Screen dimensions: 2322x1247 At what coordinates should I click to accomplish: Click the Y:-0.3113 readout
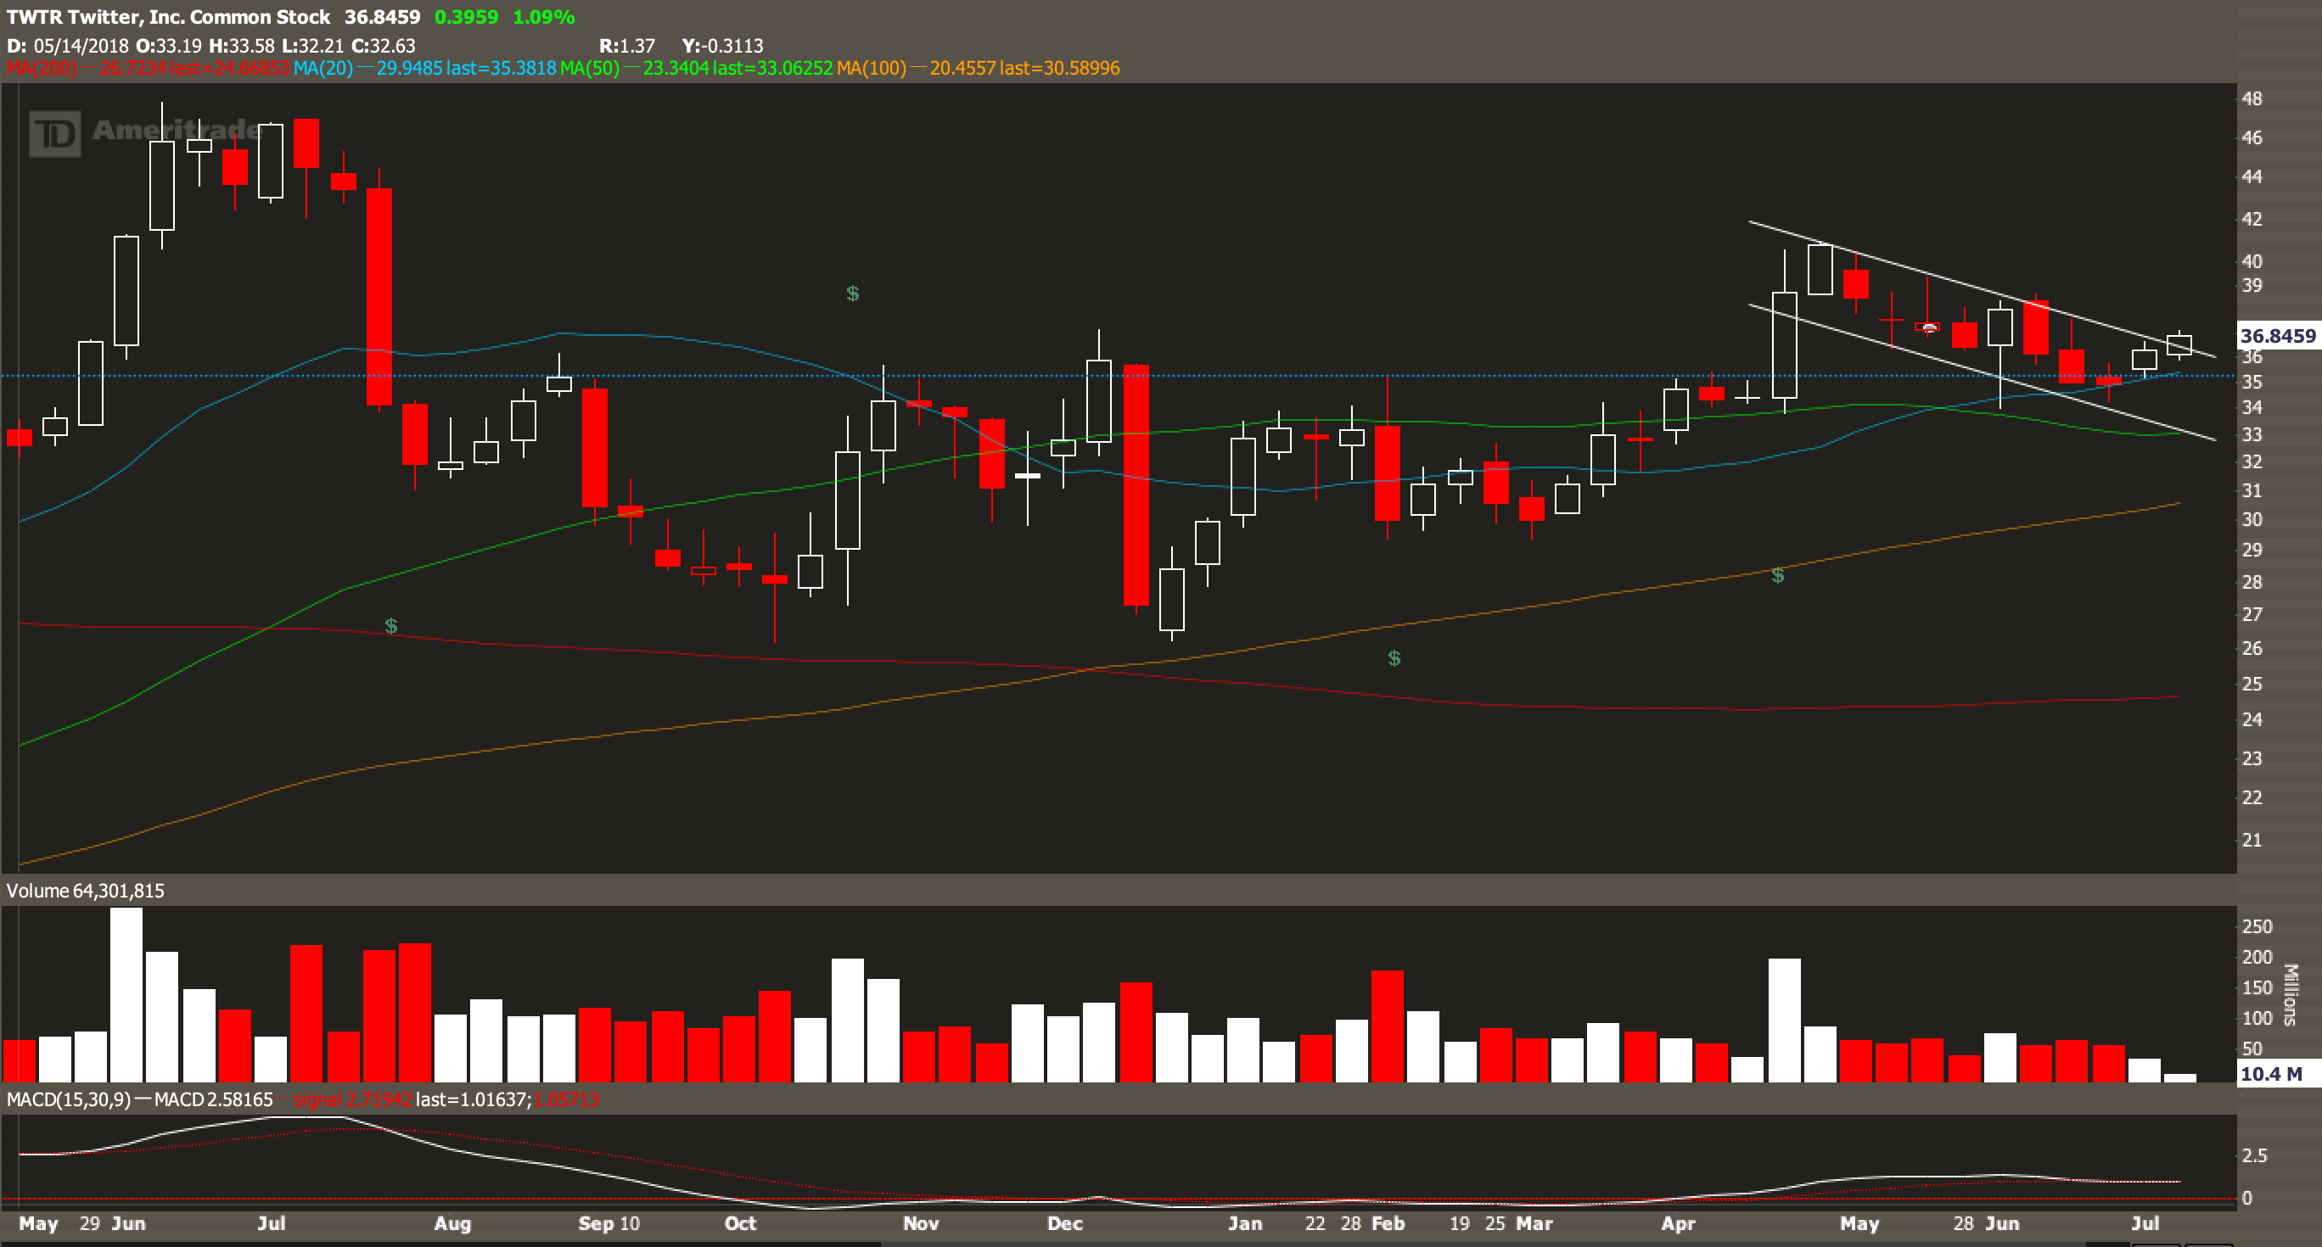[722, 45]
